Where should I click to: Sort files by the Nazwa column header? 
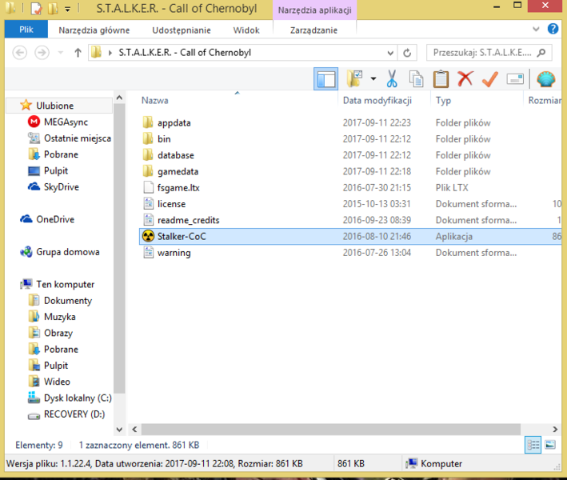click(x=155, y=101)
